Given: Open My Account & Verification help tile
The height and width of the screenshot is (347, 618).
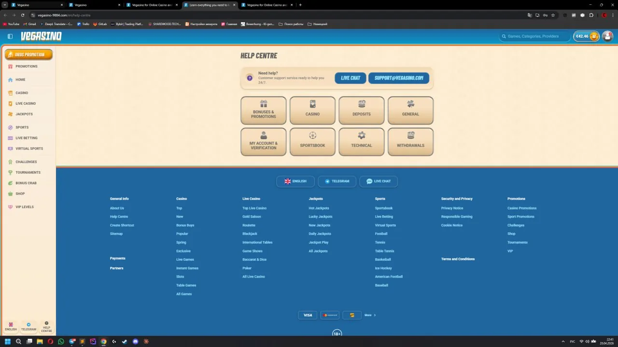Looking at the screenshot, I should [x=264, y=142].
